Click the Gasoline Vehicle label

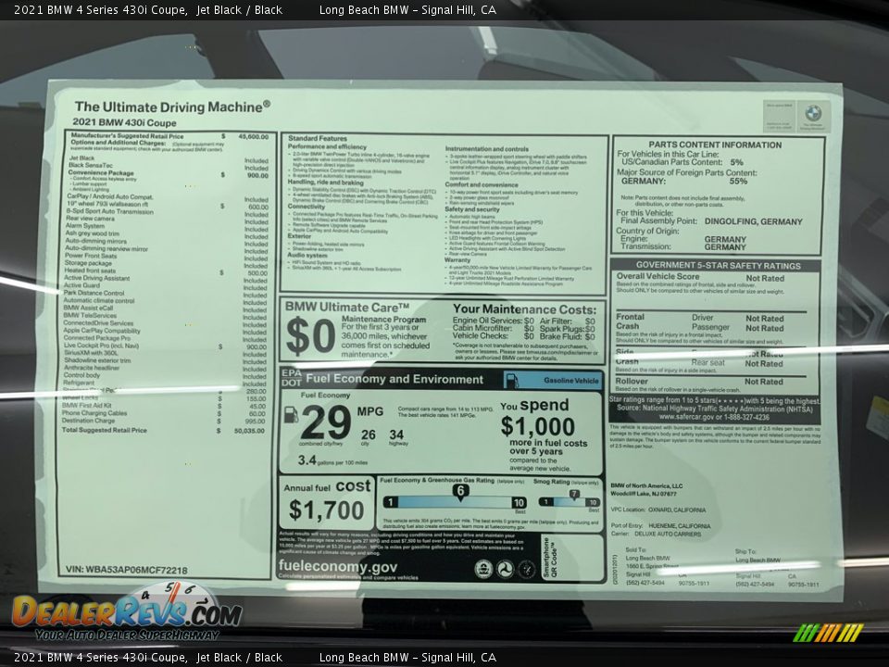point(571,381)
